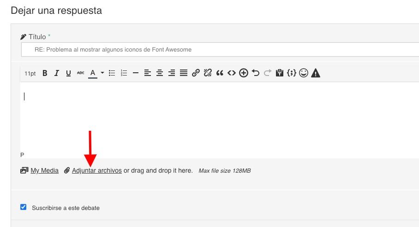
Task: Toggle underline formatting
Action: tap(68, 73)
